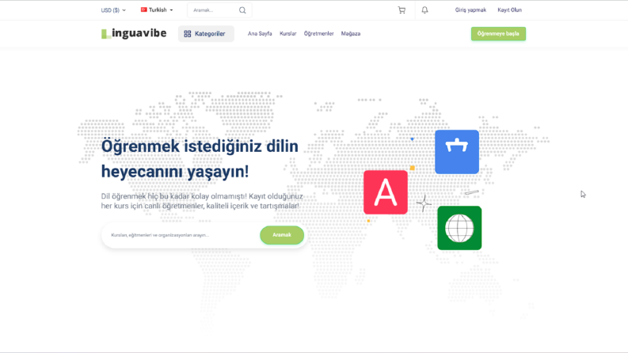Open the Turkish language dropdown
The width and height of the screenshot is (628, 353).
157,10
